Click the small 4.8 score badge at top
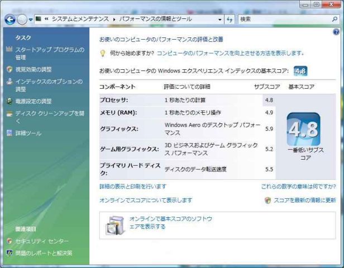344x268 pixels. (x=300, y=71)
